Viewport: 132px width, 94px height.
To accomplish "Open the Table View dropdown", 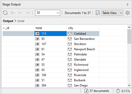I will click(x=112, y=13).
